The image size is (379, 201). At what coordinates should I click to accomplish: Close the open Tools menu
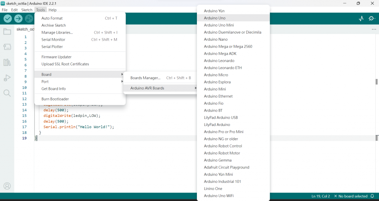pos(40,10)
